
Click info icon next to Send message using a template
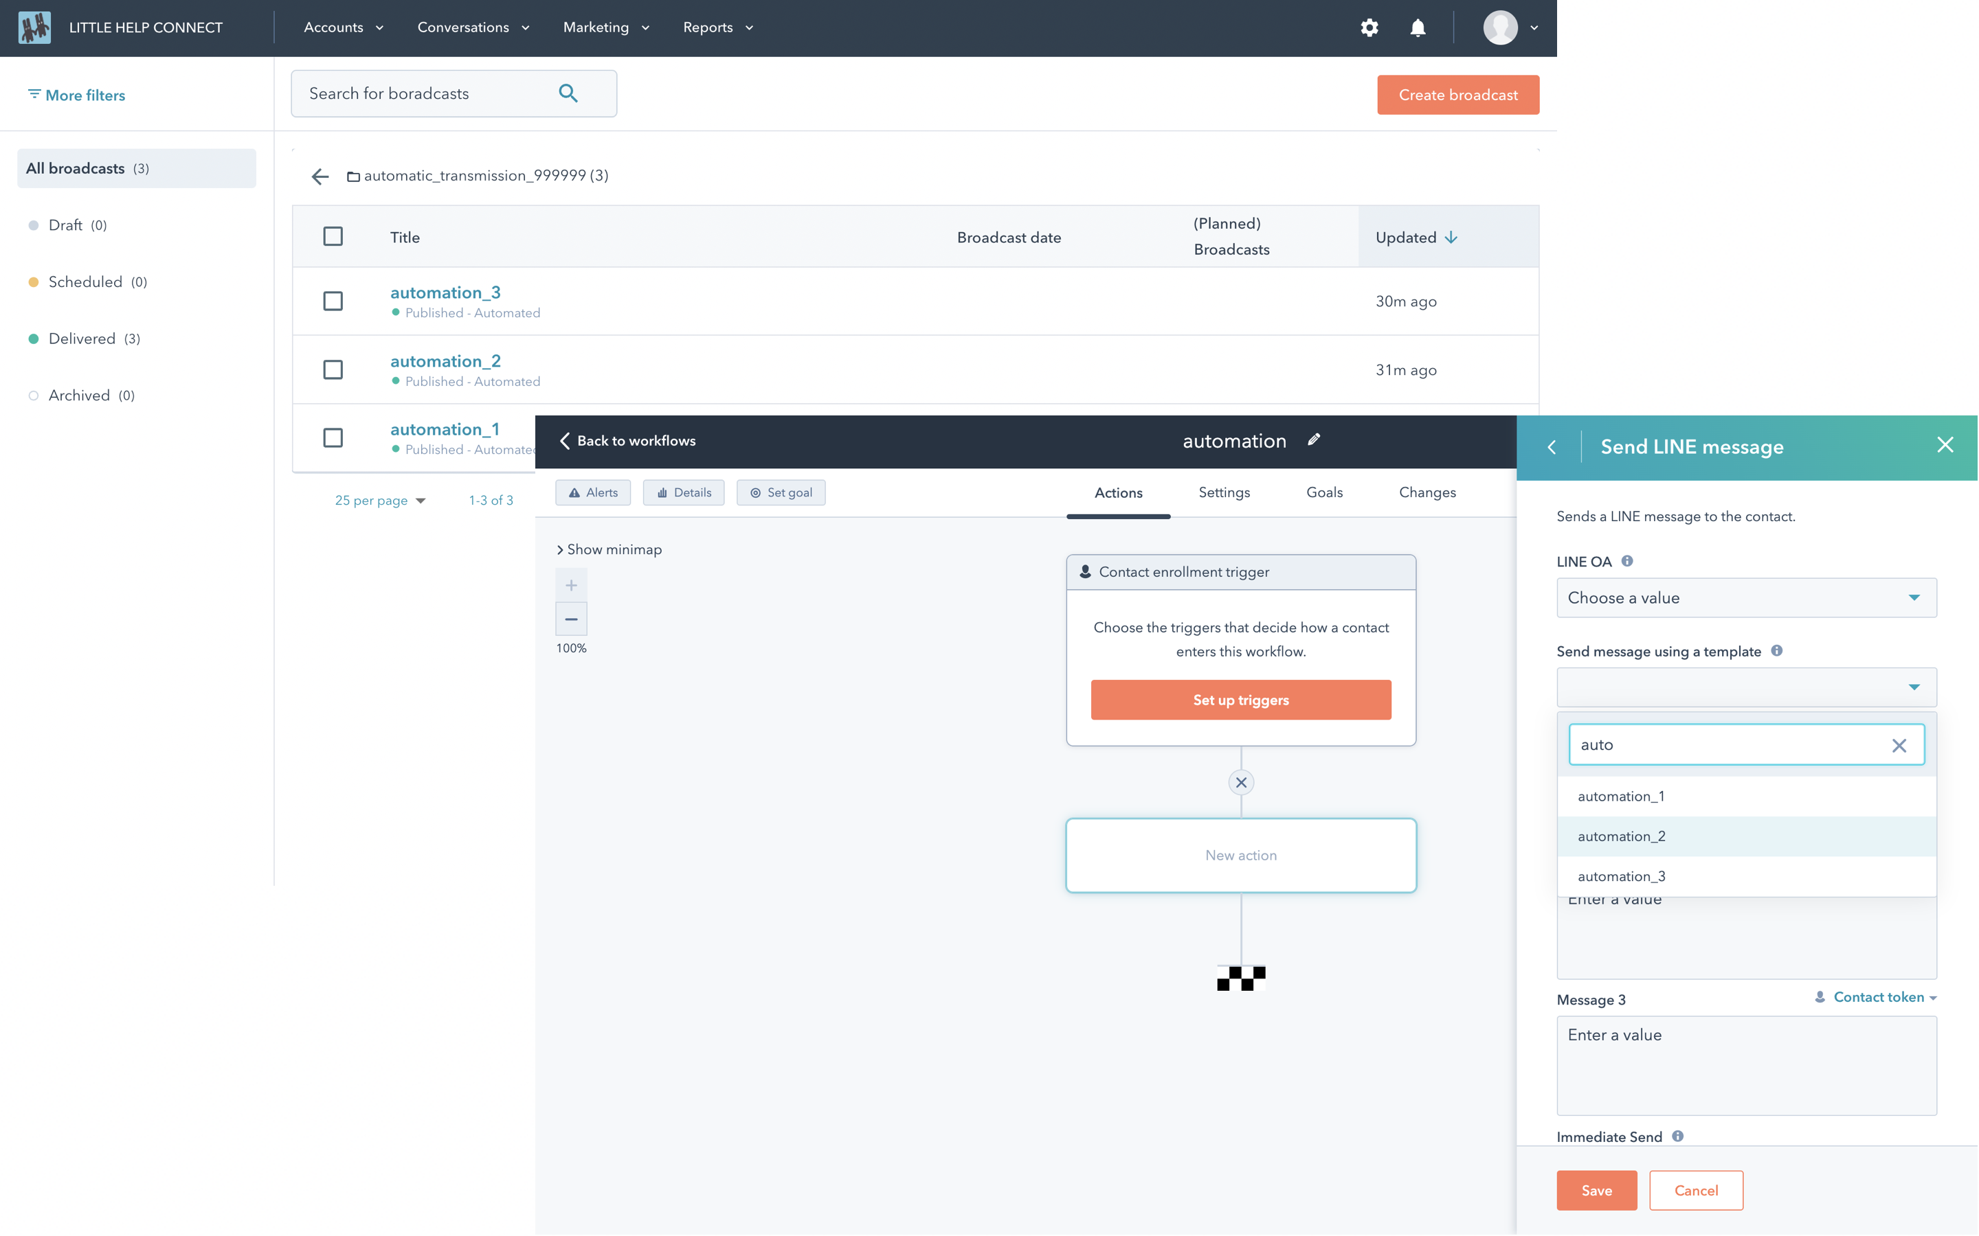[x=1777, y=651]
